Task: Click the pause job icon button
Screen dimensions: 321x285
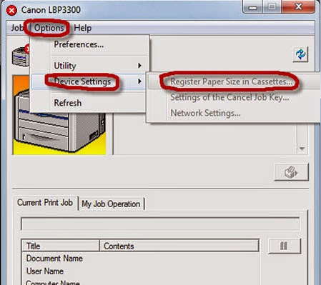Action: (x=284, y=246)
